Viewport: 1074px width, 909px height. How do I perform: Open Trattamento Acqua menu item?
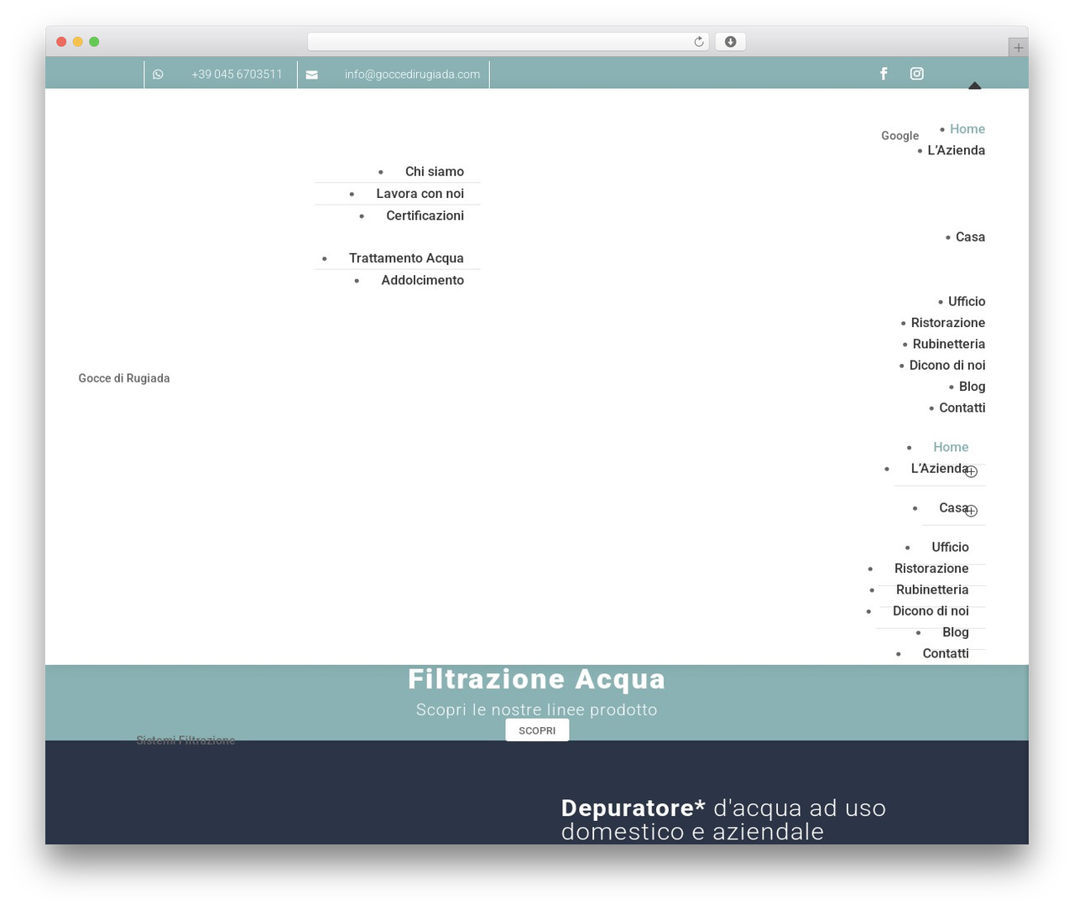click(x=406, y=258)
